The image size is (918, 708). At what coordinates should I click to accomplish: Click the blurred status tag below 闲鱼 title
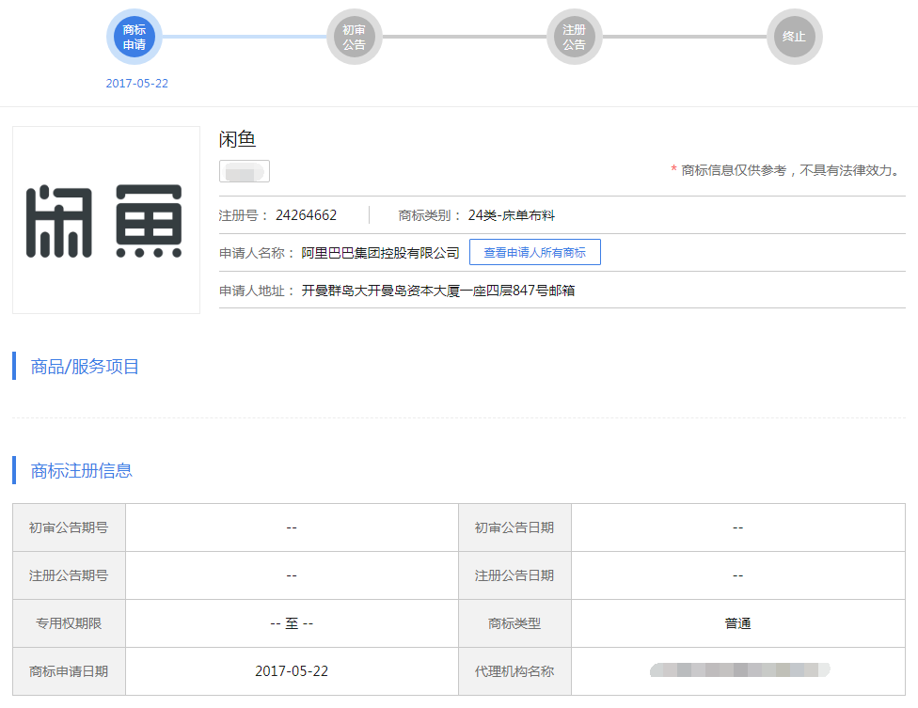coord(245,171)
